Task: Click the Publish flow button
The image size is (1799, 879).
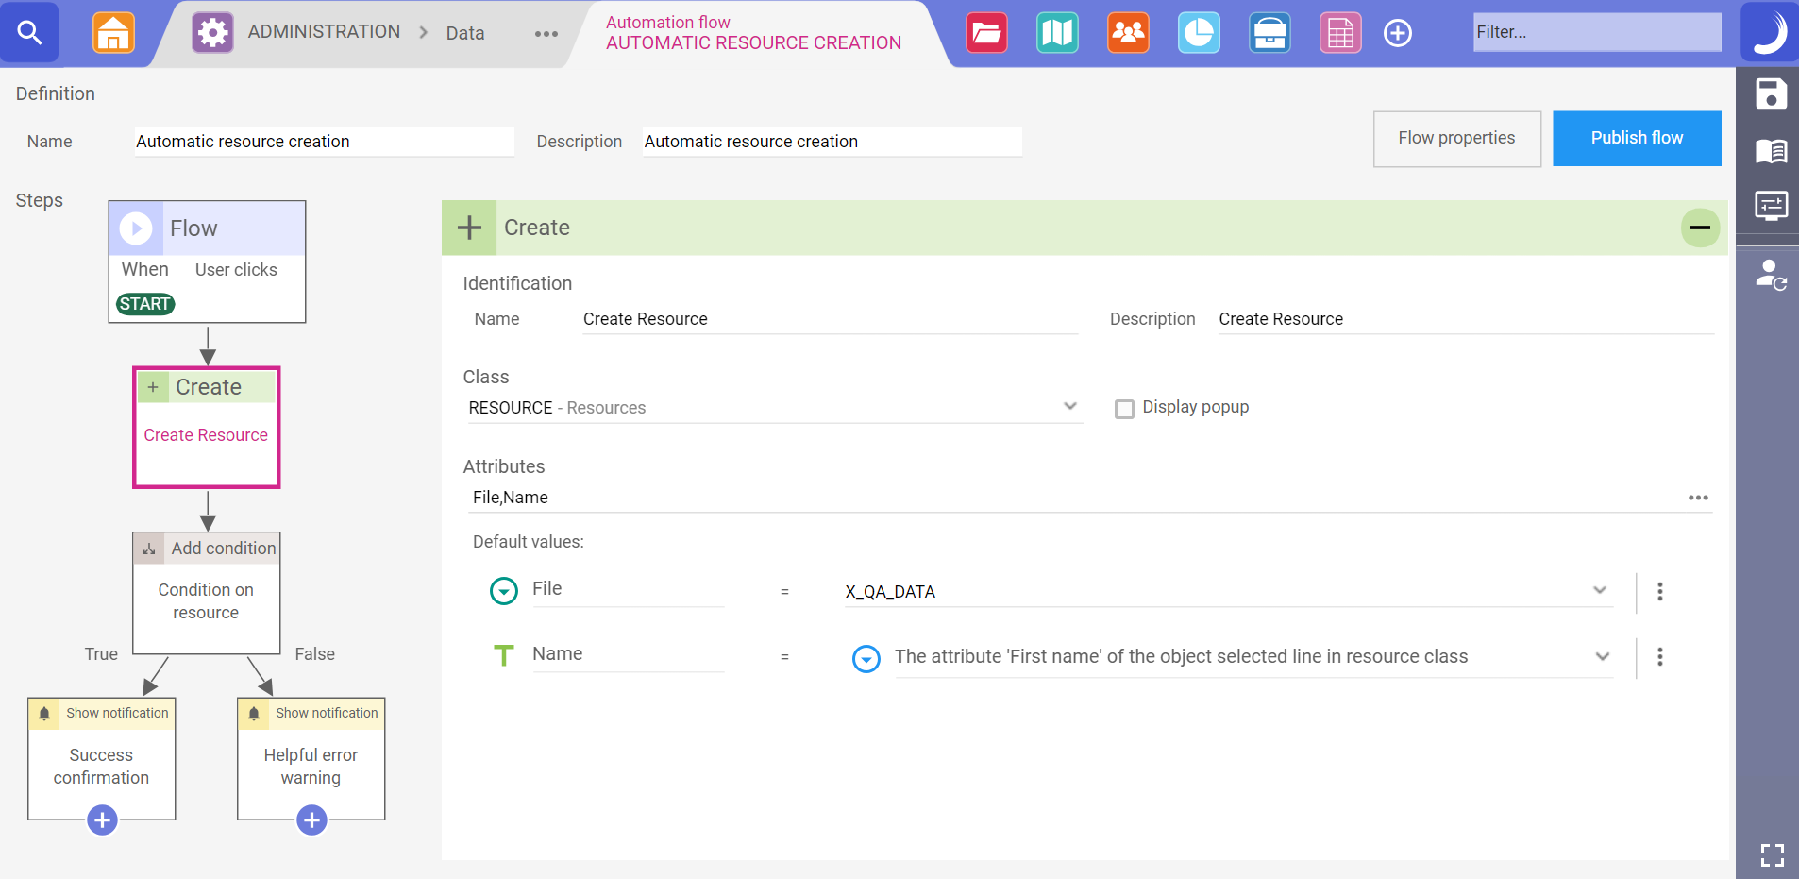Action: click(1637, 138)
